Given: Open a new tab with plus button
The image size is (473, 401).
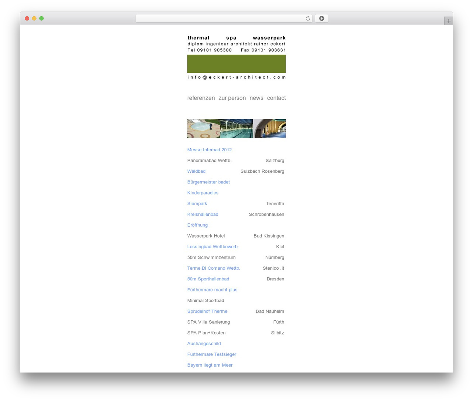Looking at the screenshot, I should (x=448, y=21).
